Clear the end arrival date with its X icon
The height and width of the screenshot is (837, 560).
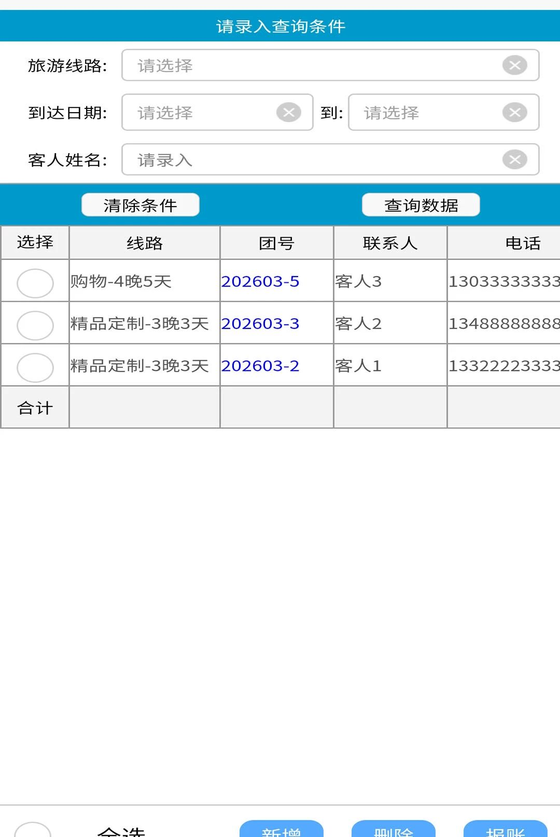click(514, 112)
